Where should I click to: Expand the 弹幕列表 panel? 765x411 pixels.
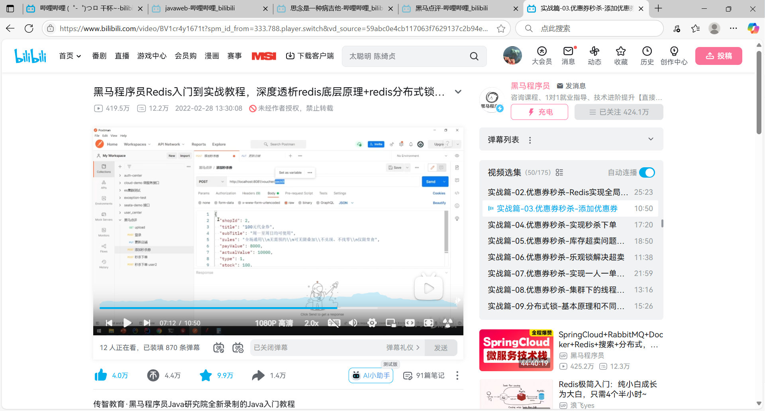[x=651, y=139]
